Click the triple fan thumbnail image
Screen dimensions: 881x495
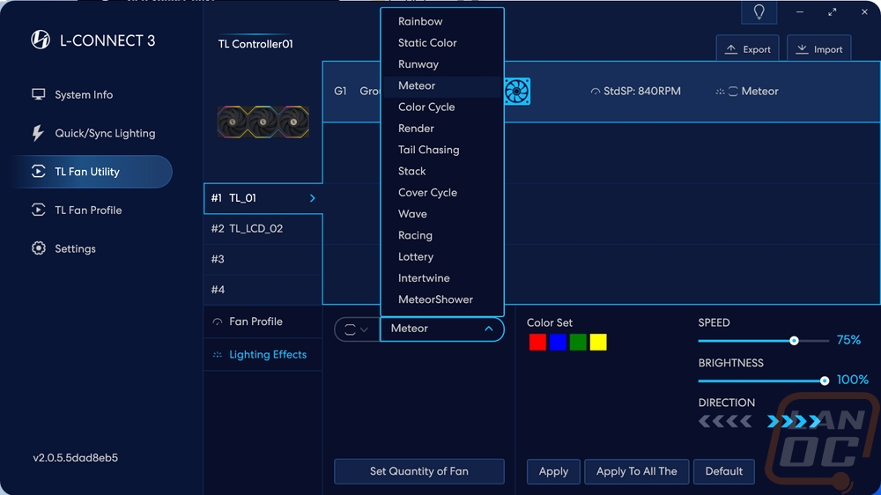pos(263,122)
